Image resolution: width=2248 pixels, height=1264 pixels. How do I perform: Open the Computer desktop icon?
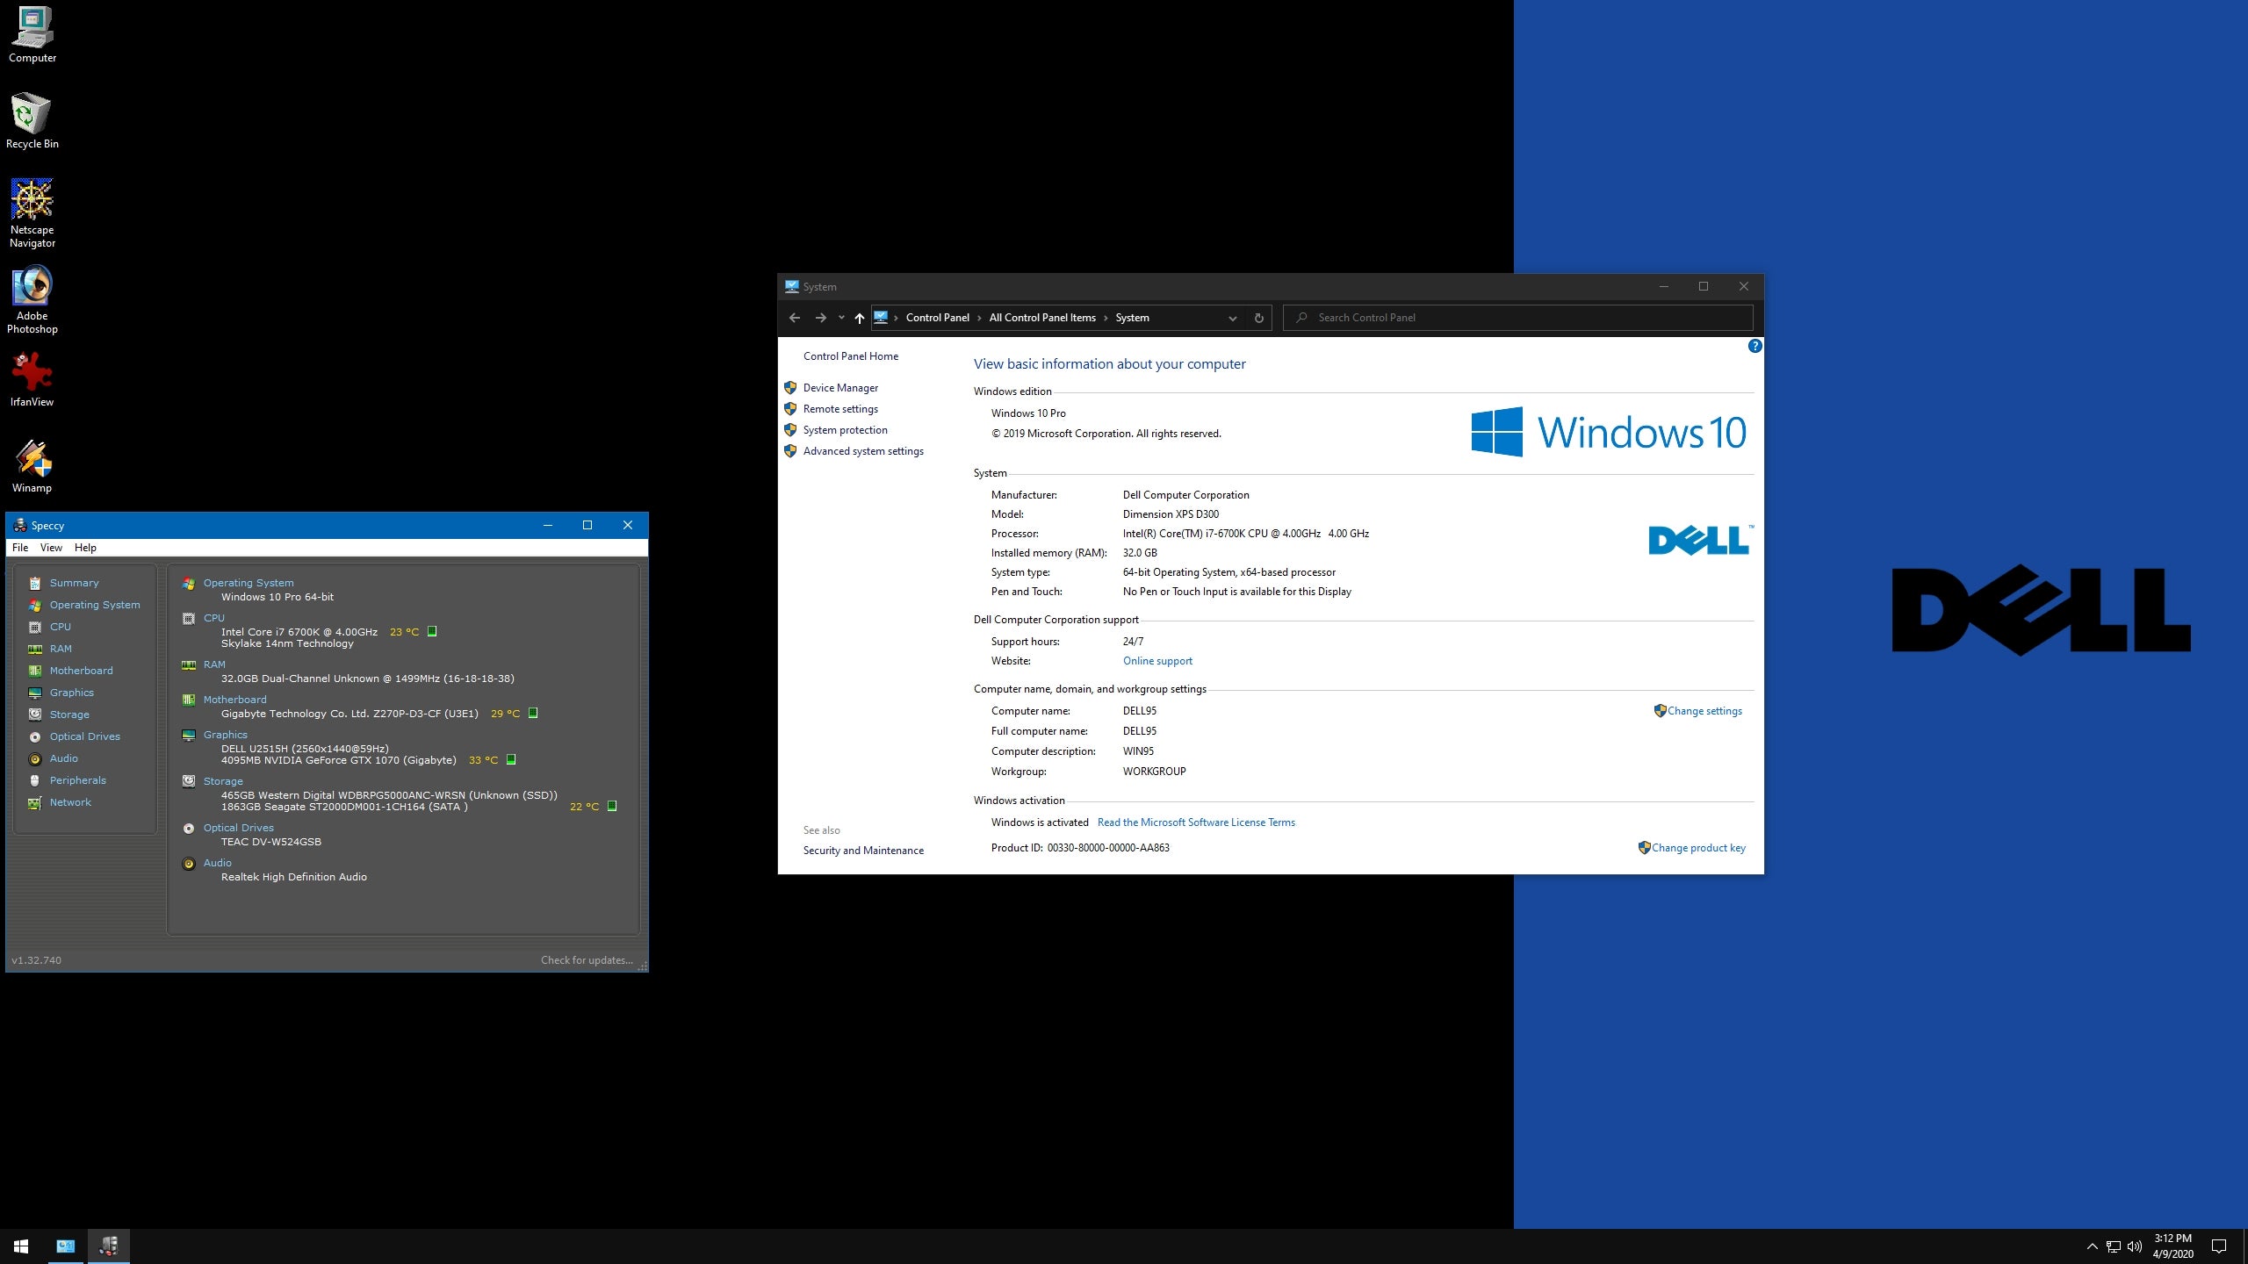pos(32,35)
